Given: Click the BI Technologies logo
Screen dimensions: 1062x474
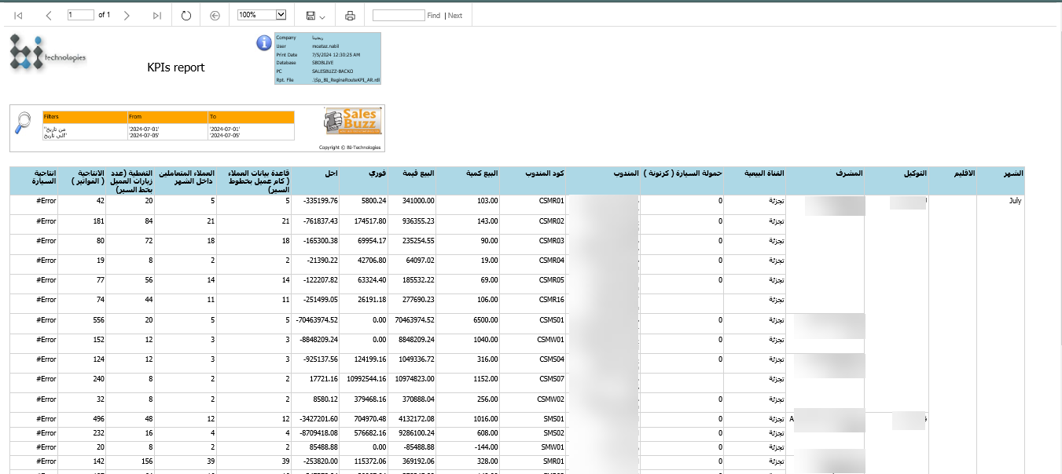Looking at the screenshot, I should click(47, 53).
